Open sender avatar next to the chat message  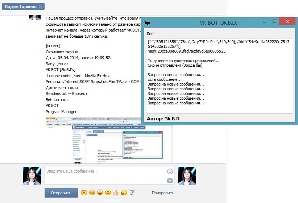point(35,17)
